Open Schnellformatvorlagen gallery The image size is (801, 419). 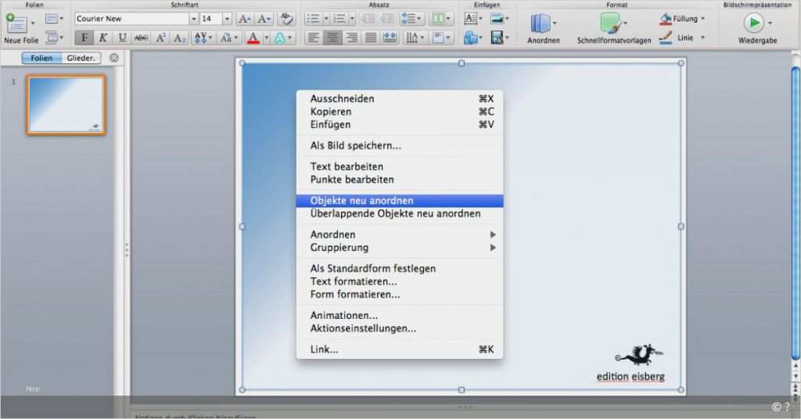[x=613, y=29]
